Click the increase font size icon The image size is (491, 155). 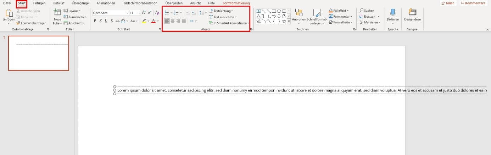point(144,13)
